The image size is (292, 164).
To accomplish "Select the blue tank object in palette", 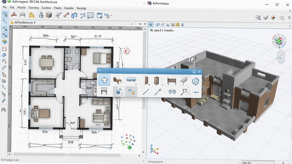I will [x=131, y=80].
